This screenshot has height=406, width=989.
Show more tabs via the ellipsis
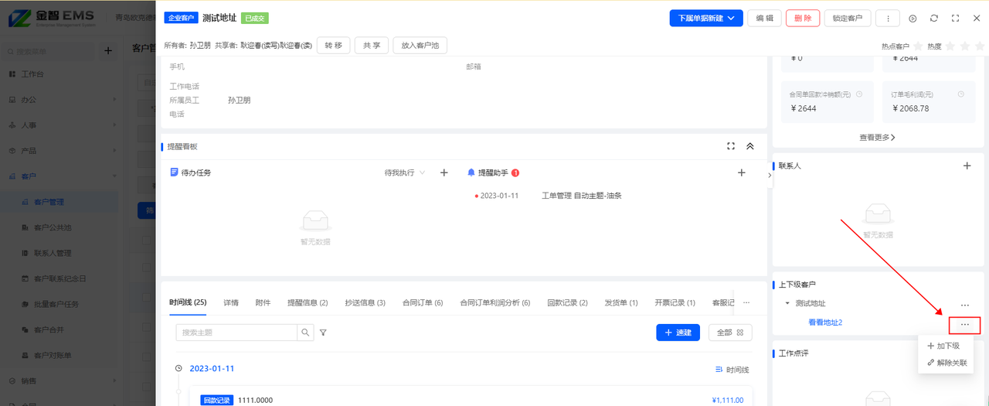coord(746,302)
